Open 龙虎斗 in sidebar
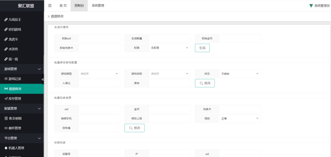 point(22,39)
